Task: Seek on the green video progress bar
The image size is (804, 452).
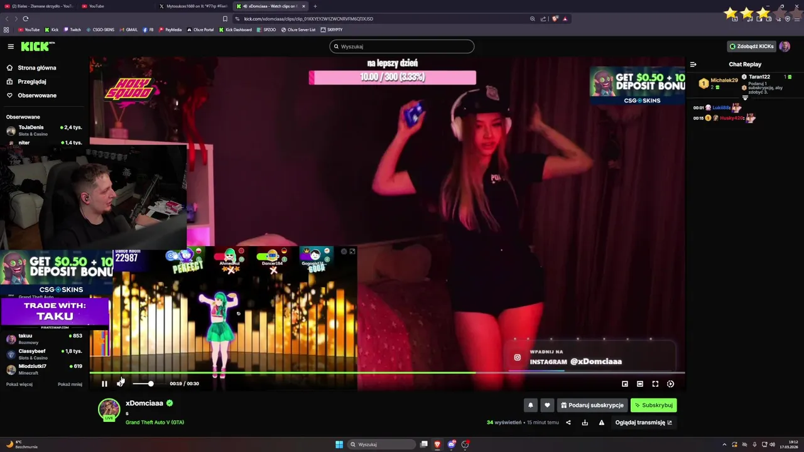Action: tap(387, 373)
